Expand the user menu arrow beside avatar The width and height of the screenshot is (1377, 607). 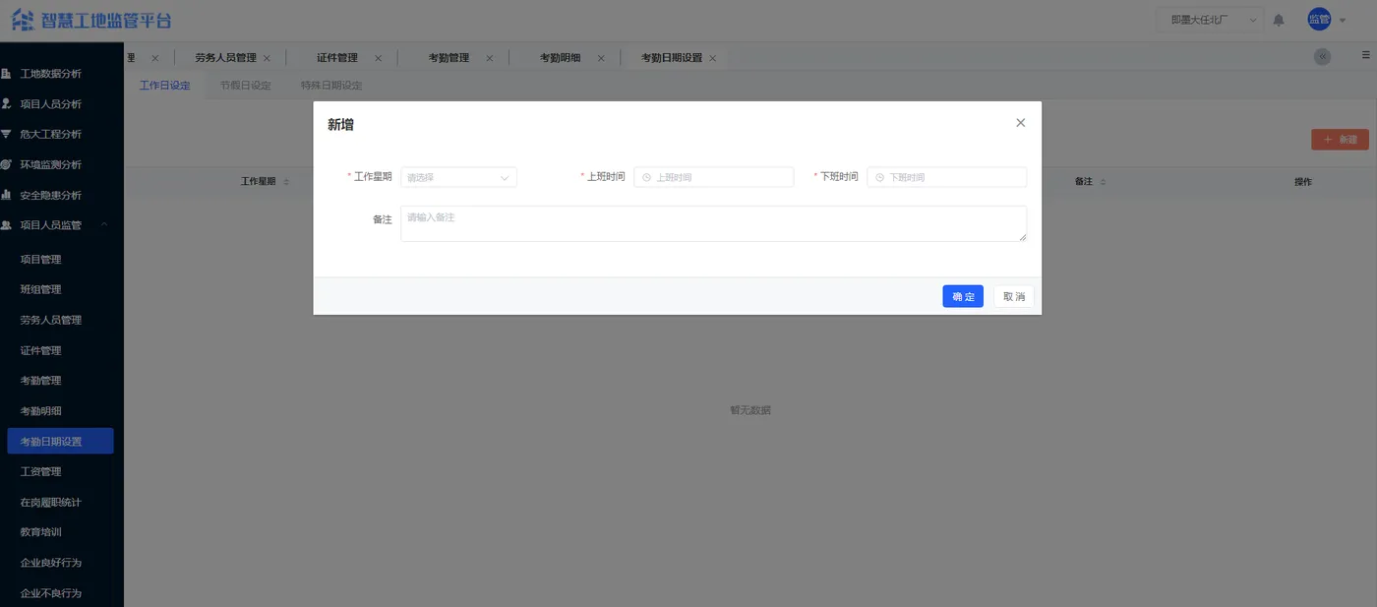coord(1343,21)
